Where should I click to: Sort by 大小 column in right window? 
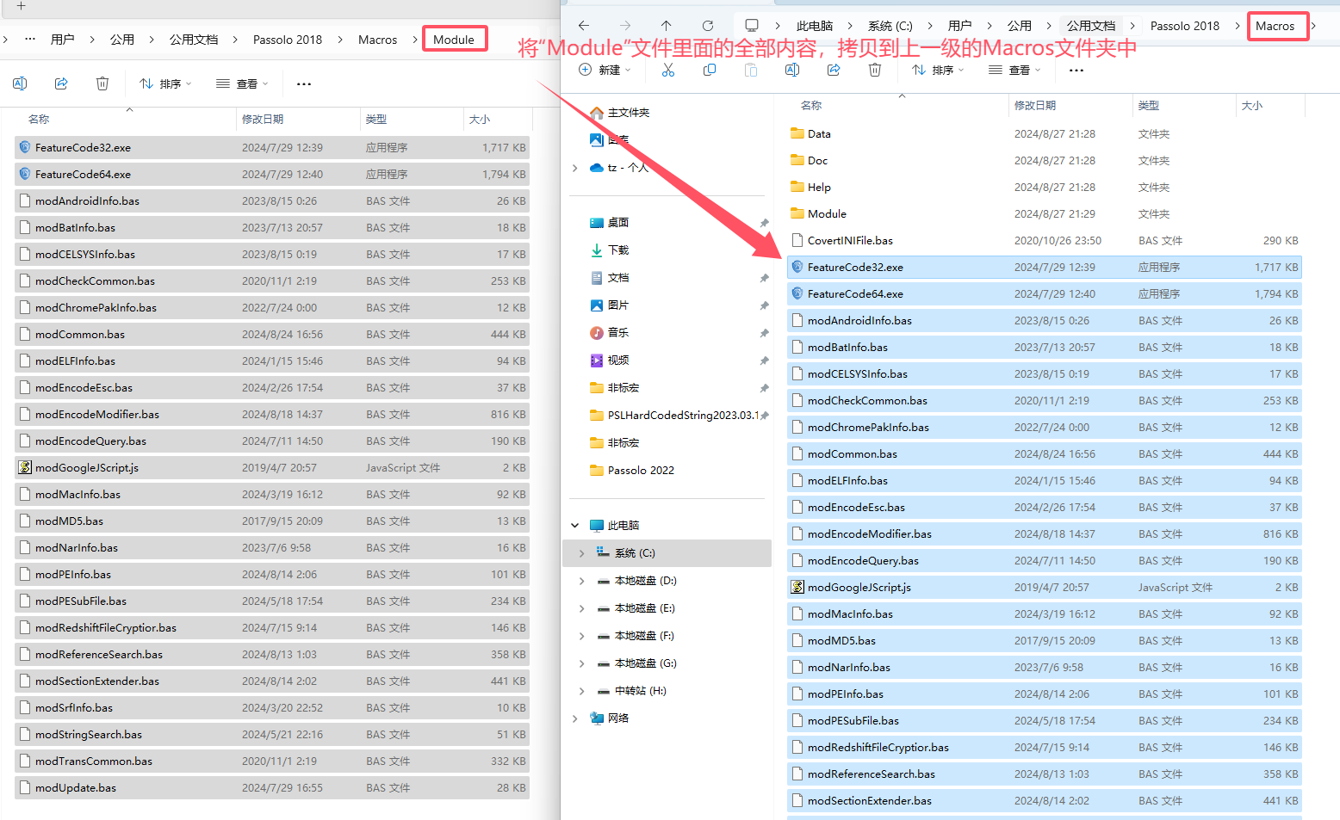1252,106
